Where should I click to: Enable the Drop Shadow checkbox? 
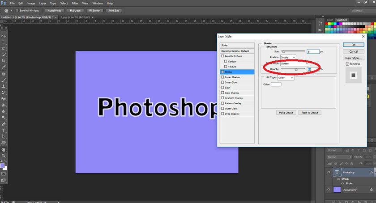tap(222, 114)
